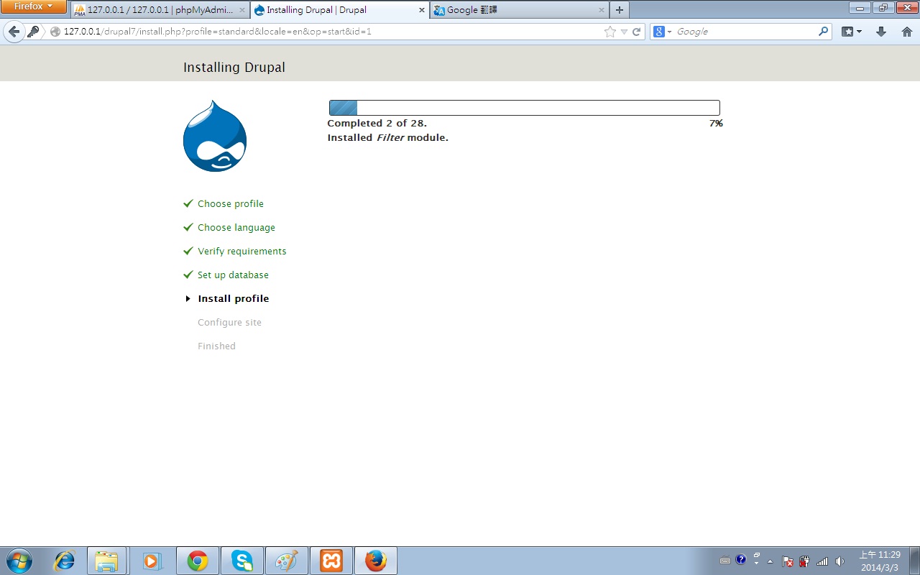Open Skype from taskbar
Image resolution: width=920 pixels, height=575 pixels.
point(241,561)
